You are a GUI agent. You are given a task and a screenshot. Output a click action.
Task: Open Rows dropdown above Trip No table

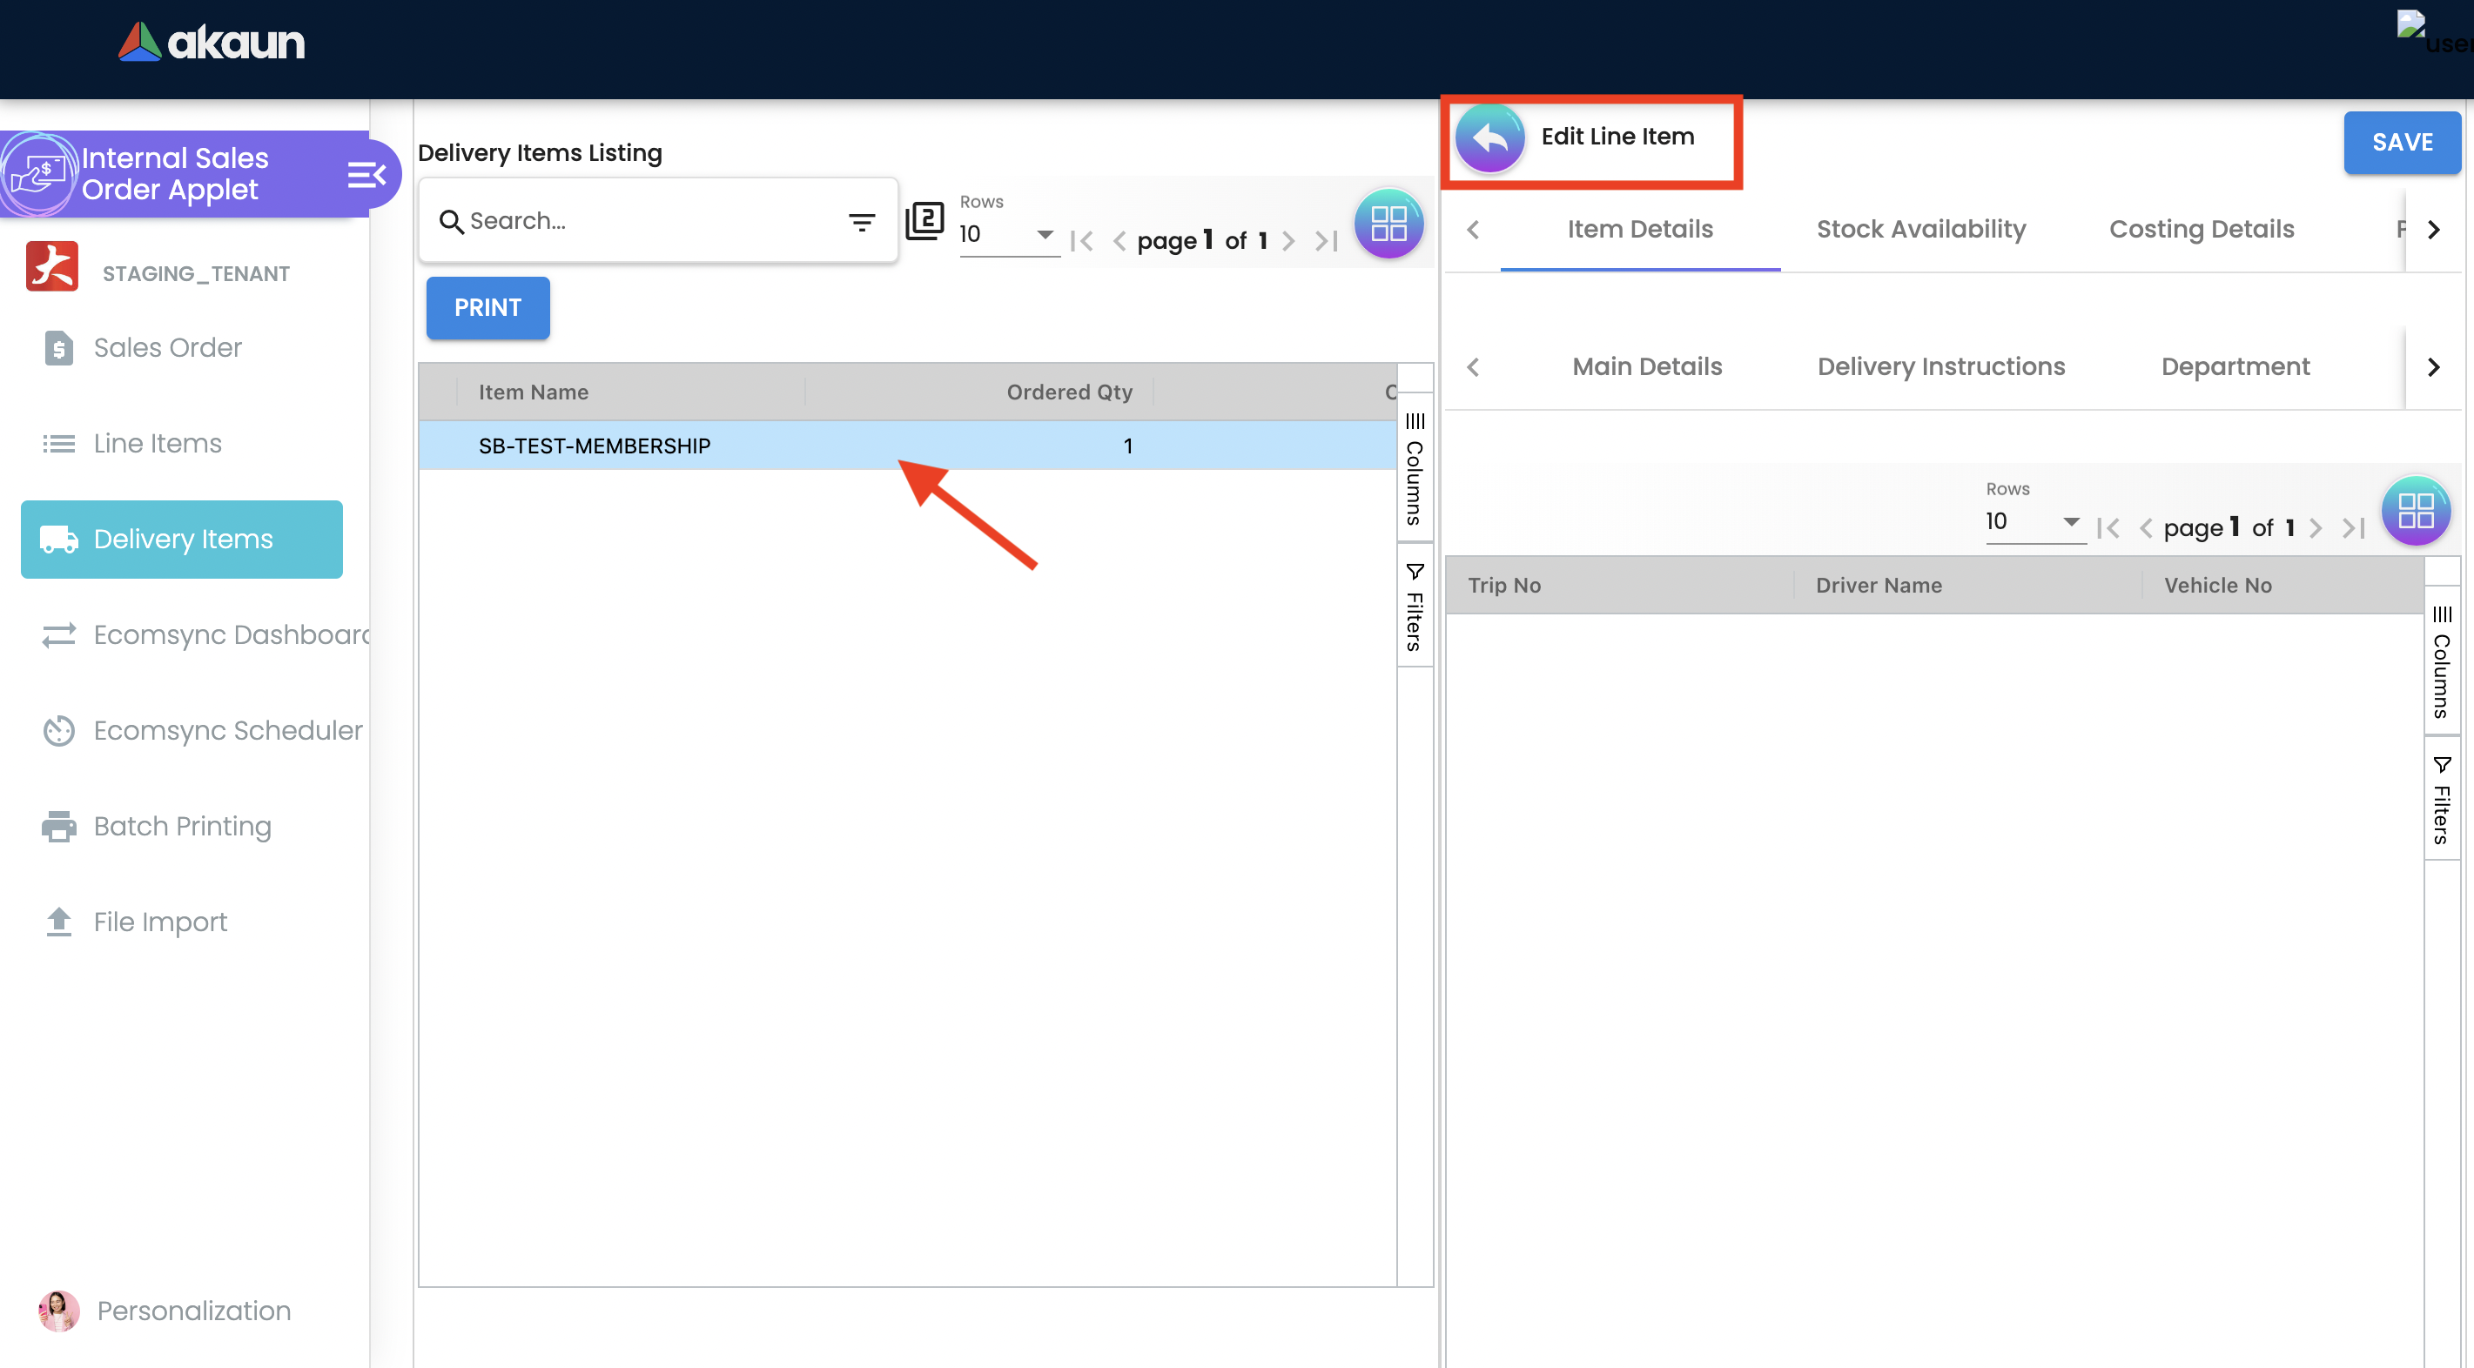pos(2034,521)
